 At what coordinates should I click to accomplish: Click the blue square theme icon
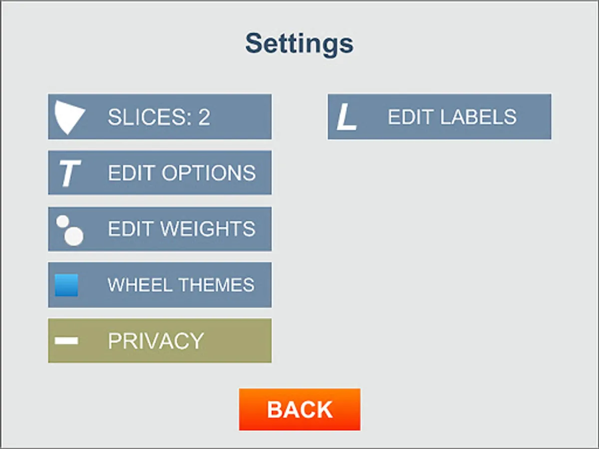click(66, 285)
